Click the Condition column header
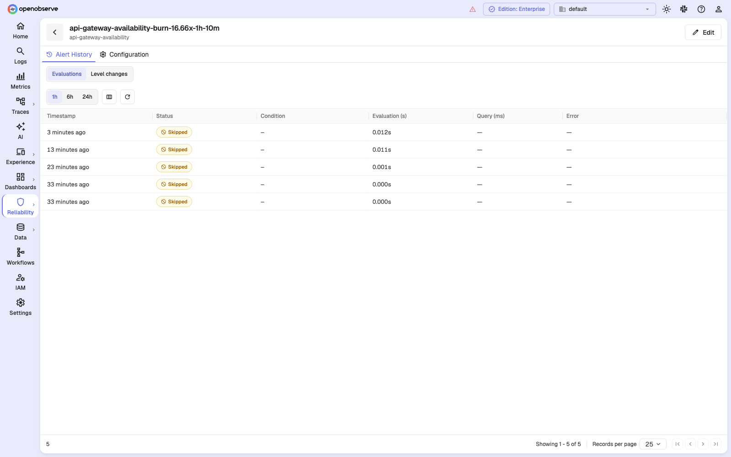731x457 pixels. click(273, 116)
